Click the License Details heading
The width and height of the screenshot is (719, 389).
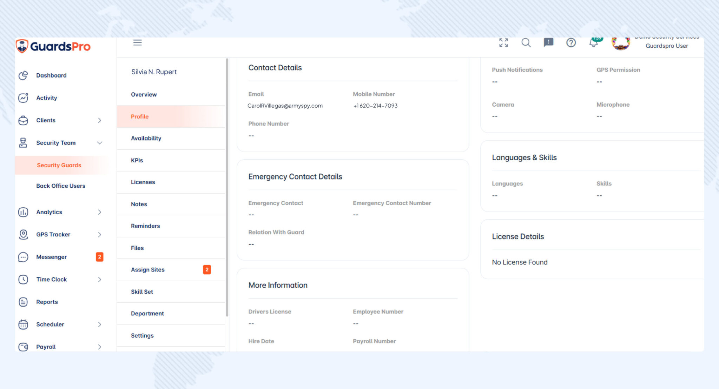click(518, 237)
